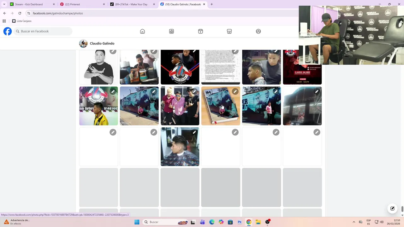Show hidden system tray icons

353,222
